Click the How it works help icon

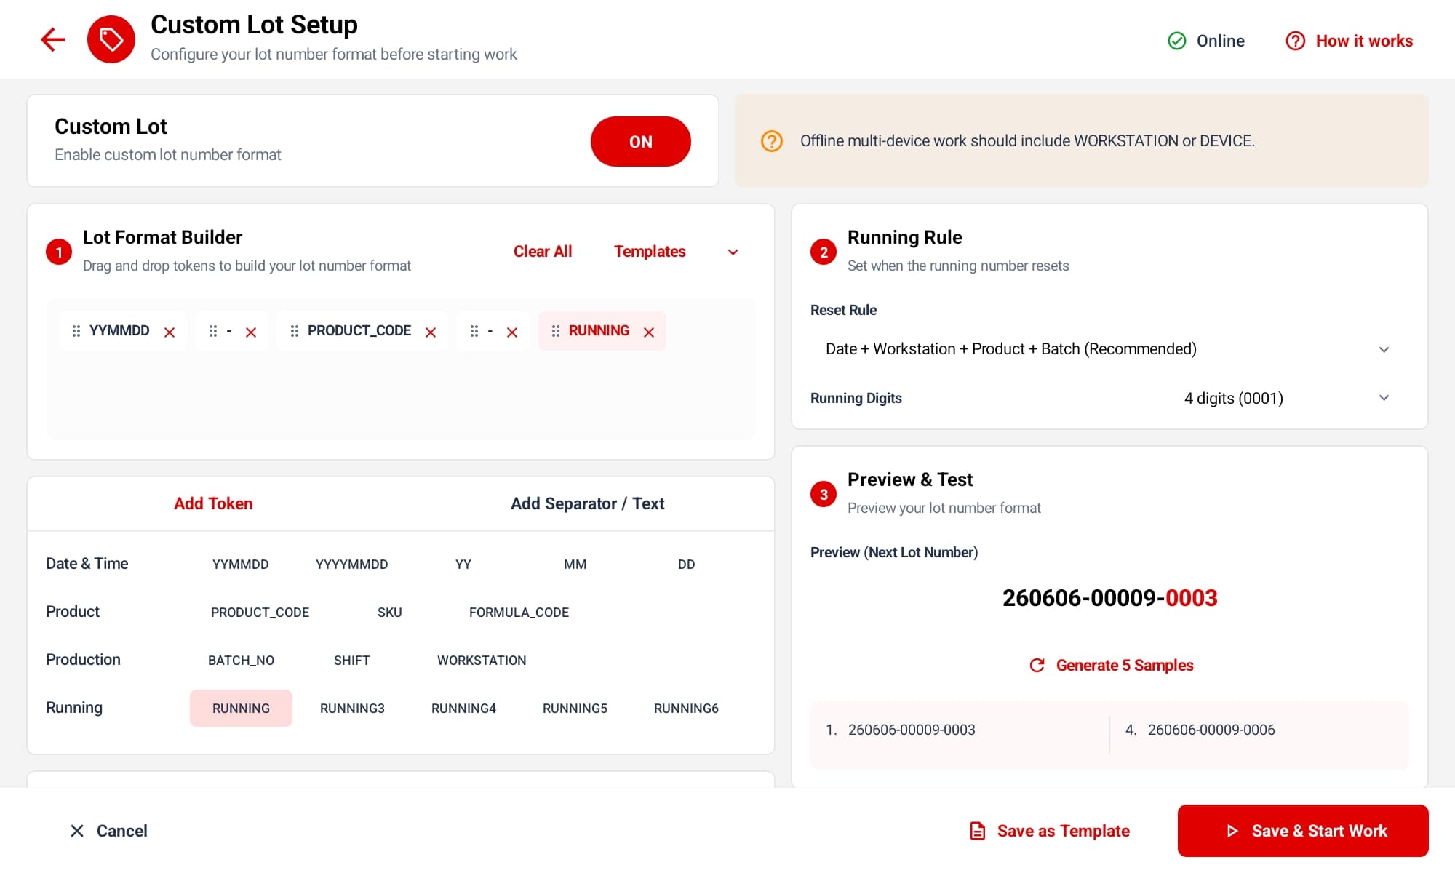(1296, 41)
